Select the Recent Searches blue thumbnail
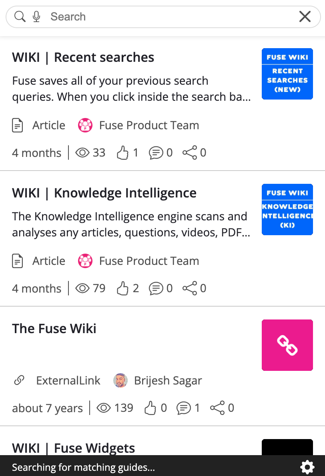This screenshot has height=476, width=325. click(287, 74)
